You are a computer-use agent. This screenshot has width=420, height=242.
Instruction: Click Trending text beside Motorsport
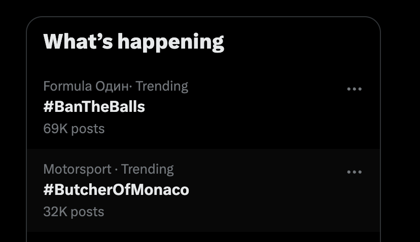tap(148, 169)
